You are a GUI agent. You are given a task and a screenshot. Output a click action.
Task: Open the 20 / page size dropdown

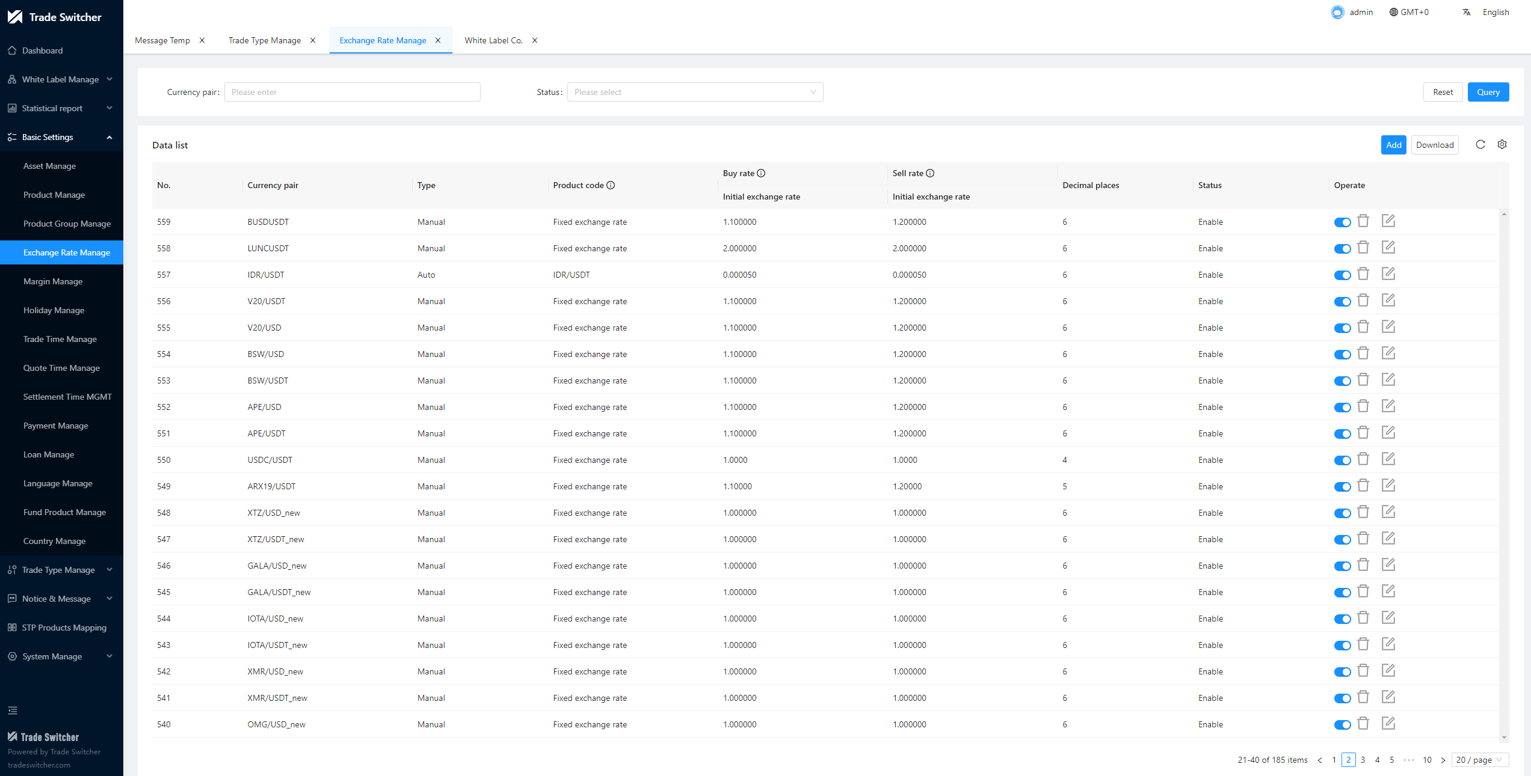click(x=1479, y=760)
